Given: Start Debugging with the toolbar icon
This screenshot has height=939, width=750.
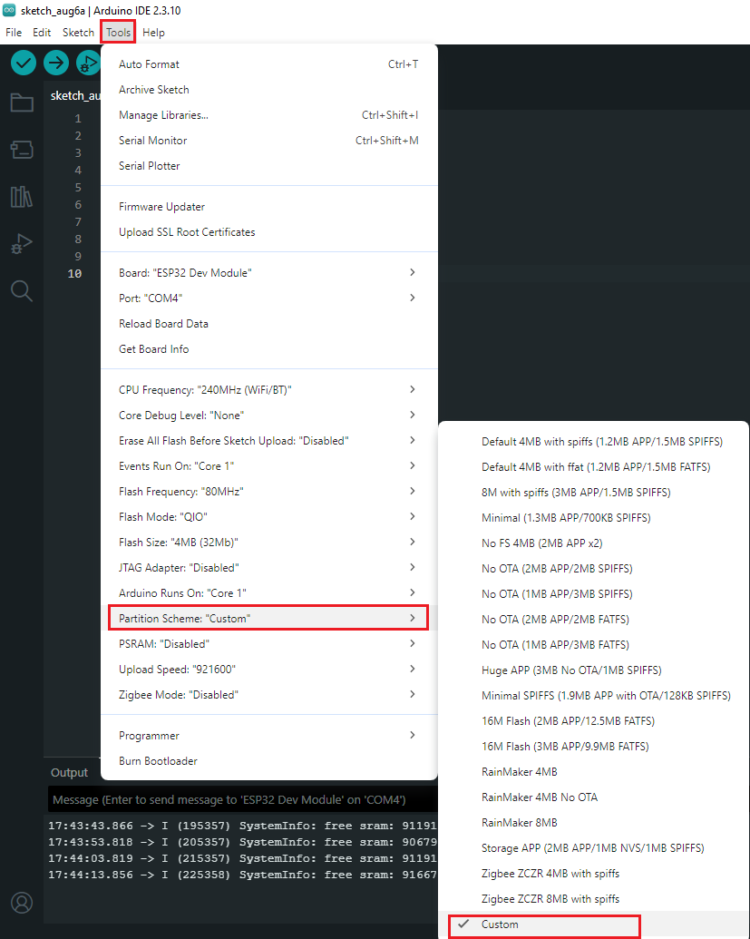Looking at the screenshot, I should [88, 63].
